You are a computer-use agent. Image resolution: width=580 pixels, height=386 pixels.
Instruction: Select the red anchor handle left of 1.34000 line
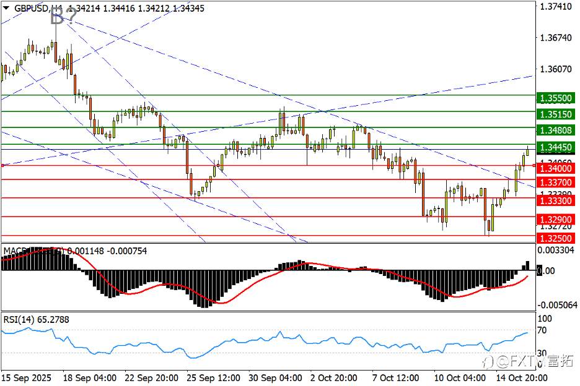click(x=2, y=166)
